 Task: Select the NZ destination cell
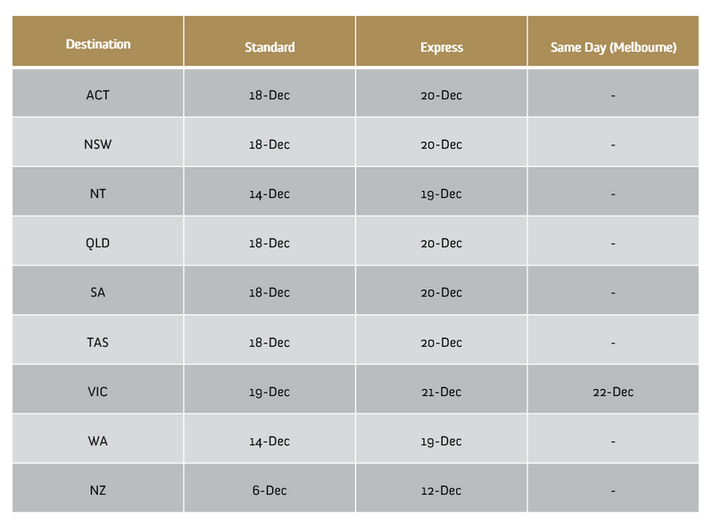(98, 488)
